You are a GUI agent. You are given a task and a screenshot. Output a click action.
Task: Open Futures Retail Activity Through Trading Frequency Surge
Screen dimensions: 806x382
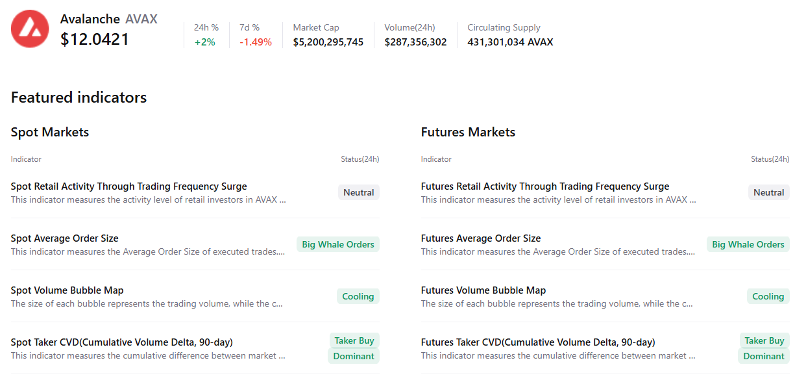coord(544,186)
